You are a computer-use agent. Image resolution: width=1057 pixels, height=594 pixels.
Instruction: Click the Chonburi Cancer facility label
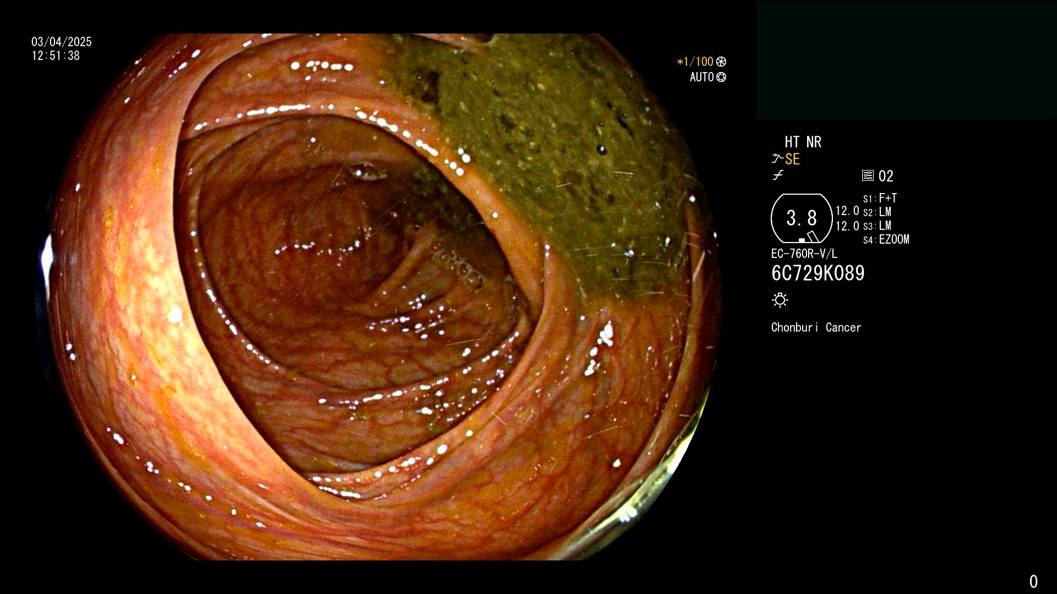(816, 327)
